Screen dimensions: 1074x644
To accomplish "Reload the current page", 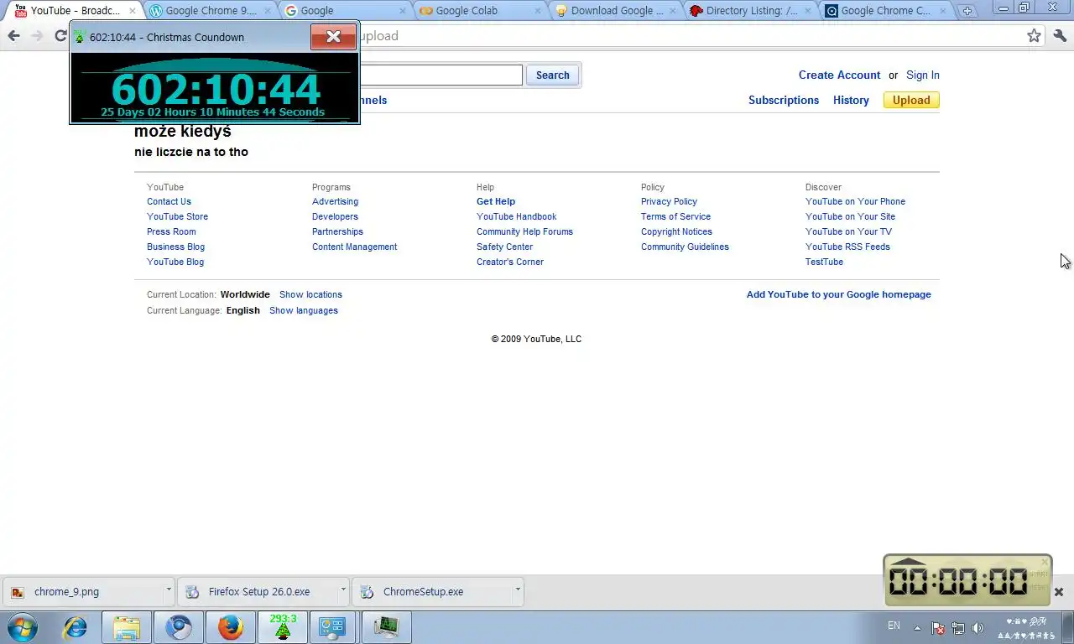I will 60,35.
